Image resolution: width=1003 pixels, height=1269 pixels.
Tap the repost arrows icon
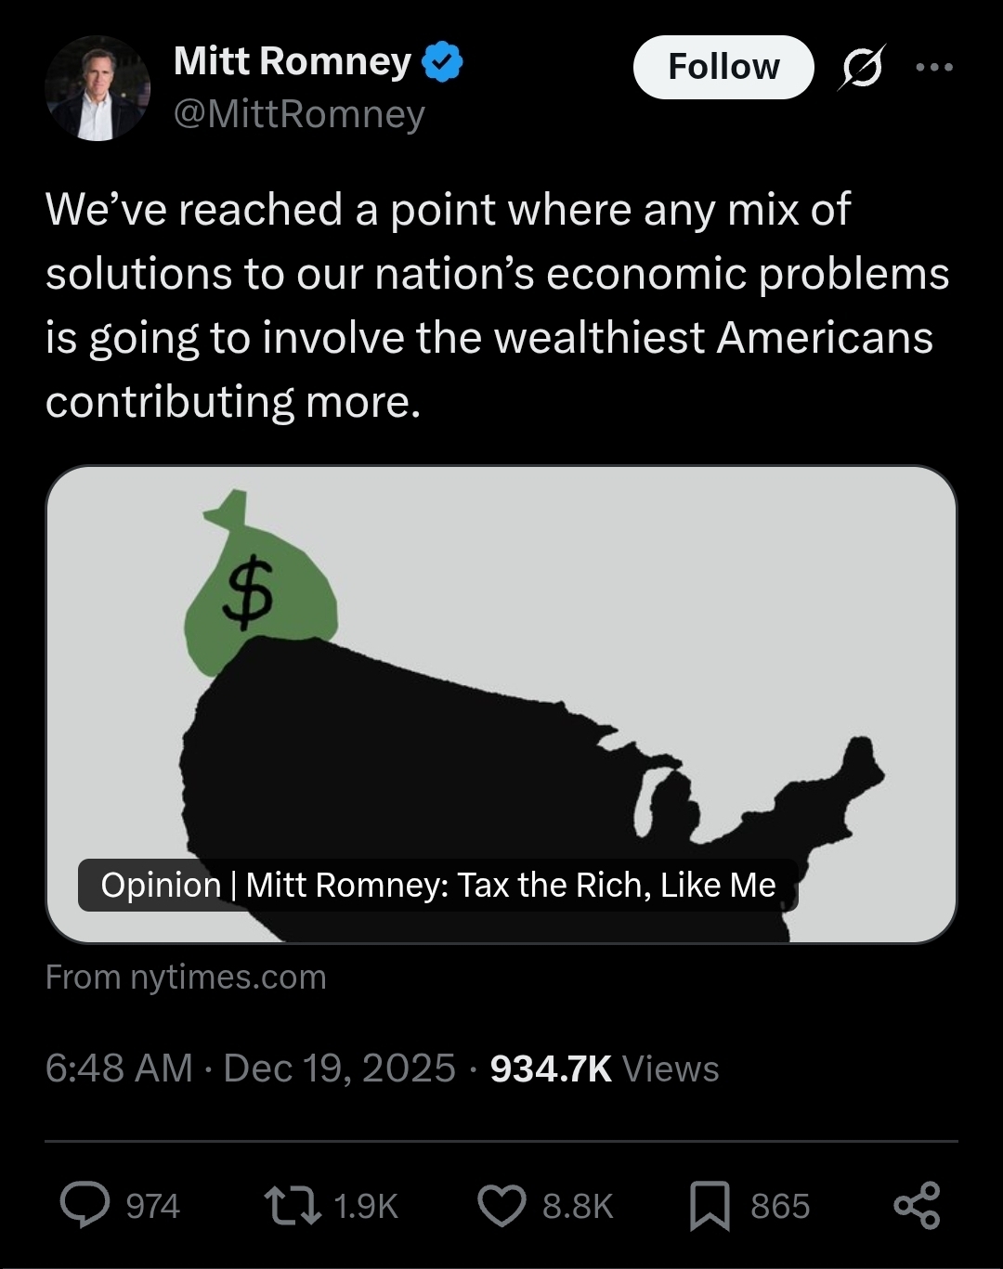293,1205
